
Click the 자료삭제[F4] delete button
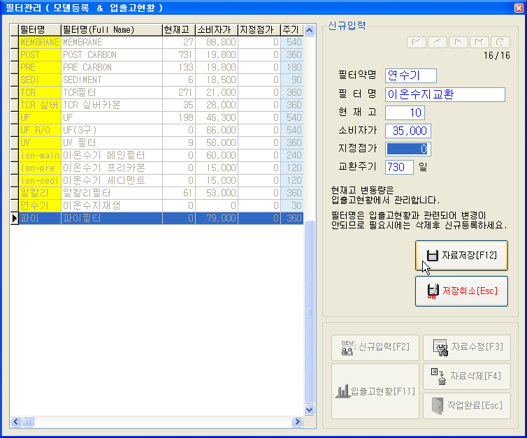pos(466,377)
